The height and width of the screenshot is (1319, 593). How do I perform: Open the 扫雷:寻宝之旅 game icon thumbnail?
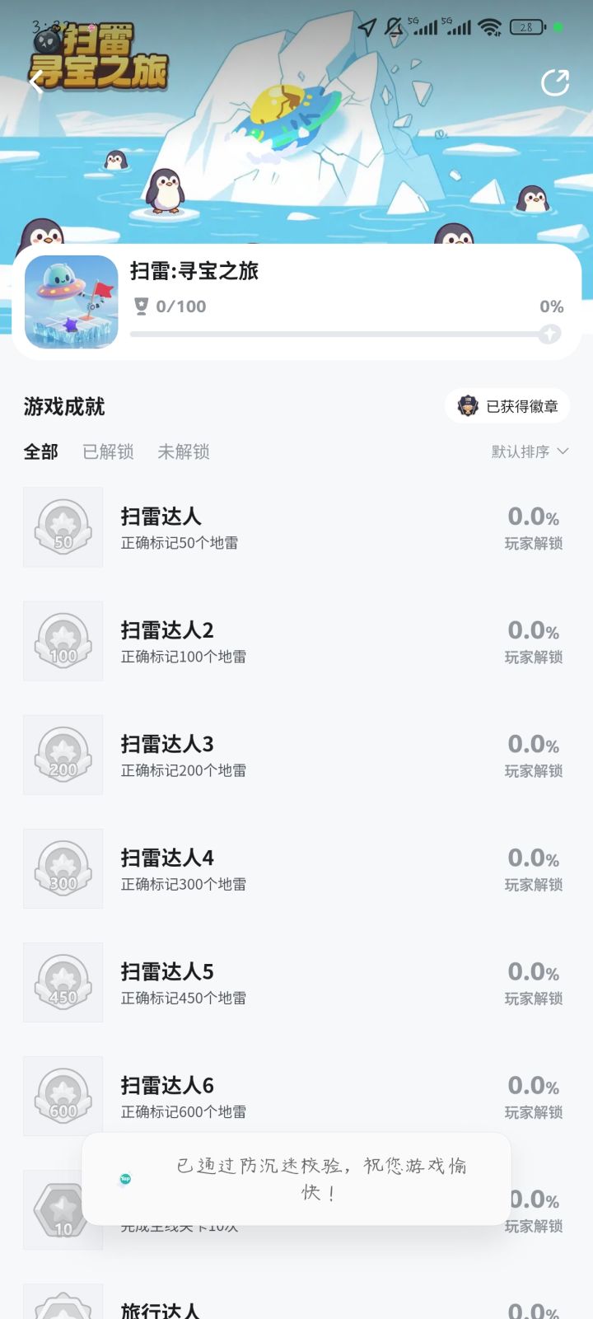[x=72, y=302]
